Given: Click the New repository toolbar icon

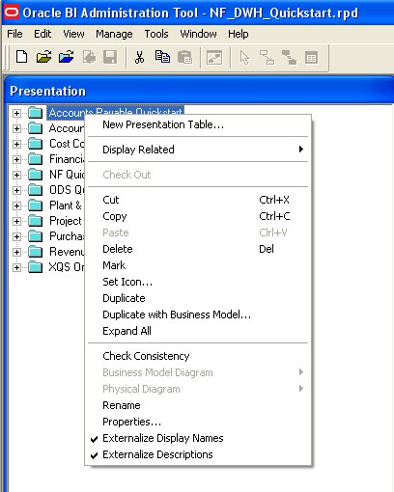Looking at the screenshot, I should coord(22,57).
